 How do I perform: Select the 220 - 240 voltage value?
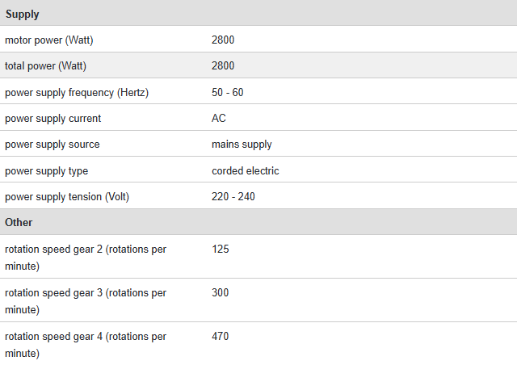click(x=233, y=197)
